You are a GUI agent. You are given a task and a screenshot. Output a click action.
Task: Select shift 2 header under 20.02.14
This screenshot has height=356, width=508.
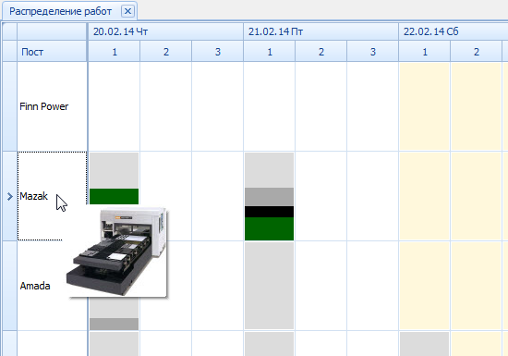(x=166, y=52)
